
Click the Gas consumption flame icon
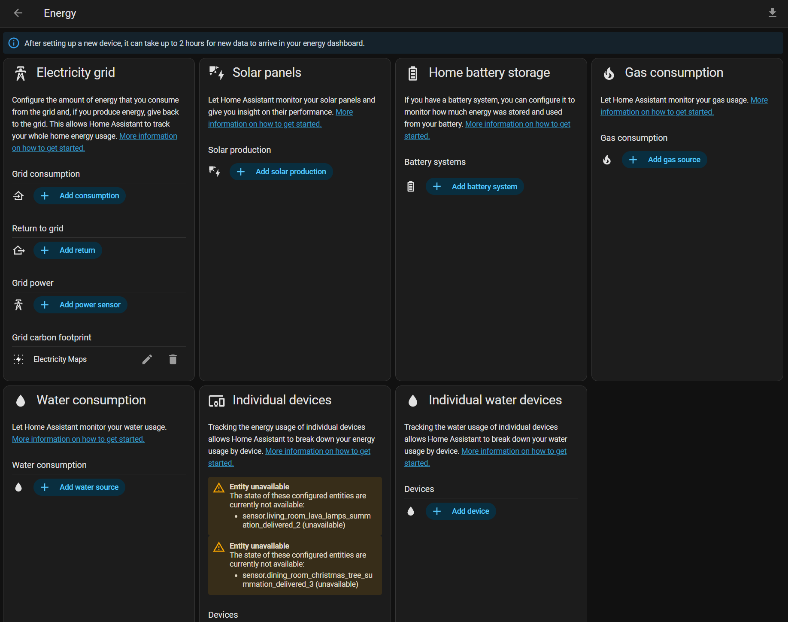(609, 73)
